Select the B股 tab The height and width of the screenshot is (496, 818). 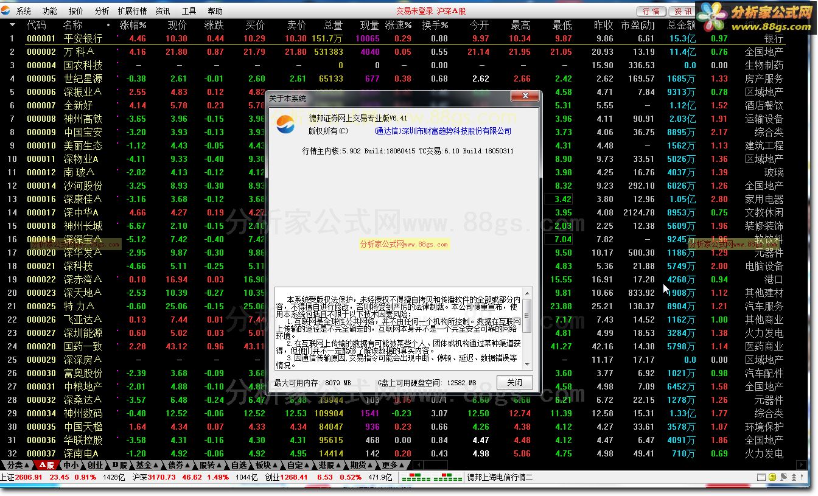tap(119, 465)
